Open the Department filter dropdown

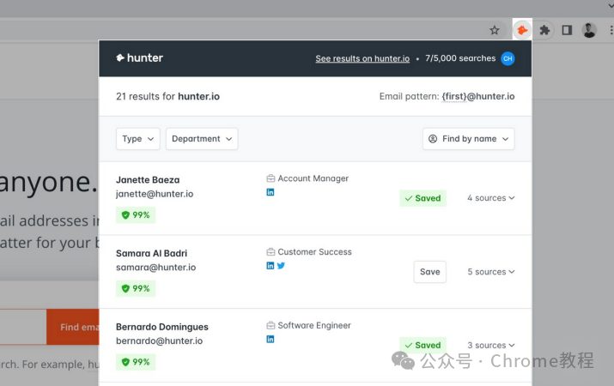coord(202,139)
